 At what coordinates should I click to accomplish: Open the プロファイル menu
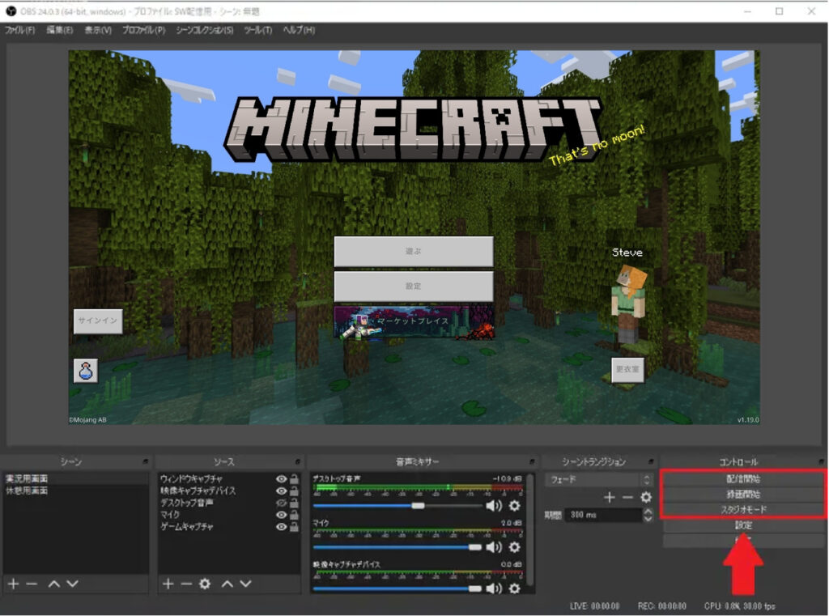click(144, 30)
